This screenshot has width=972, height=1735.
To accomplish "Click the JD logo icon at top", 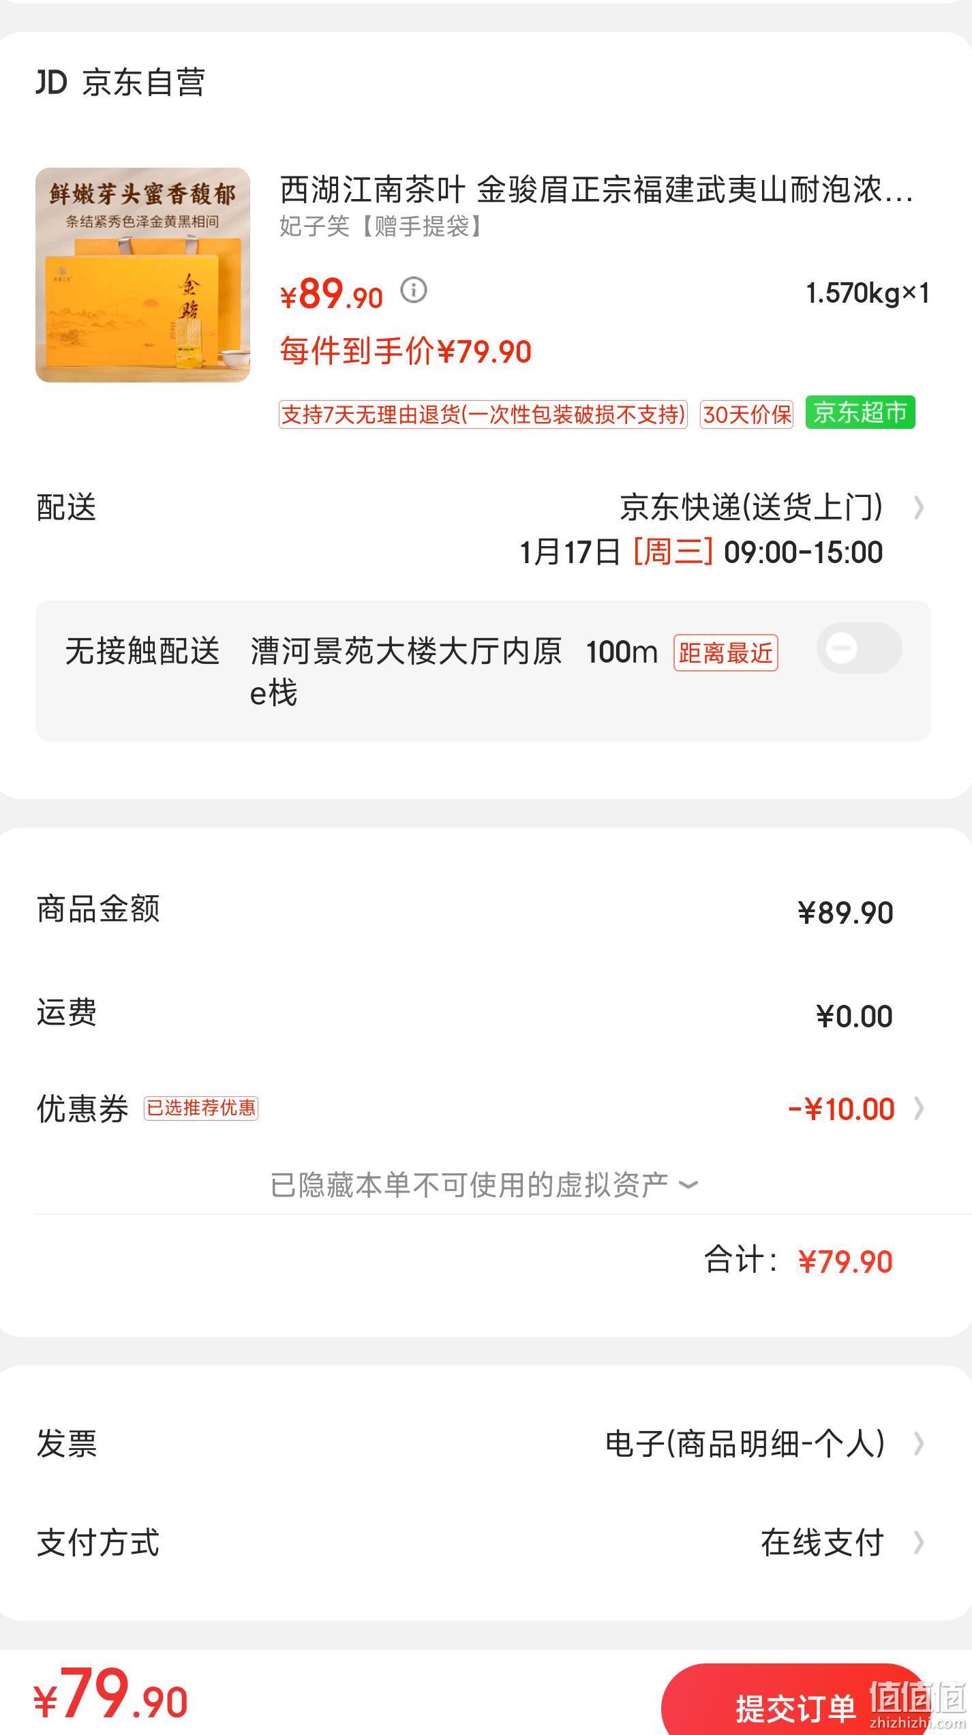I will coord(52,82).
